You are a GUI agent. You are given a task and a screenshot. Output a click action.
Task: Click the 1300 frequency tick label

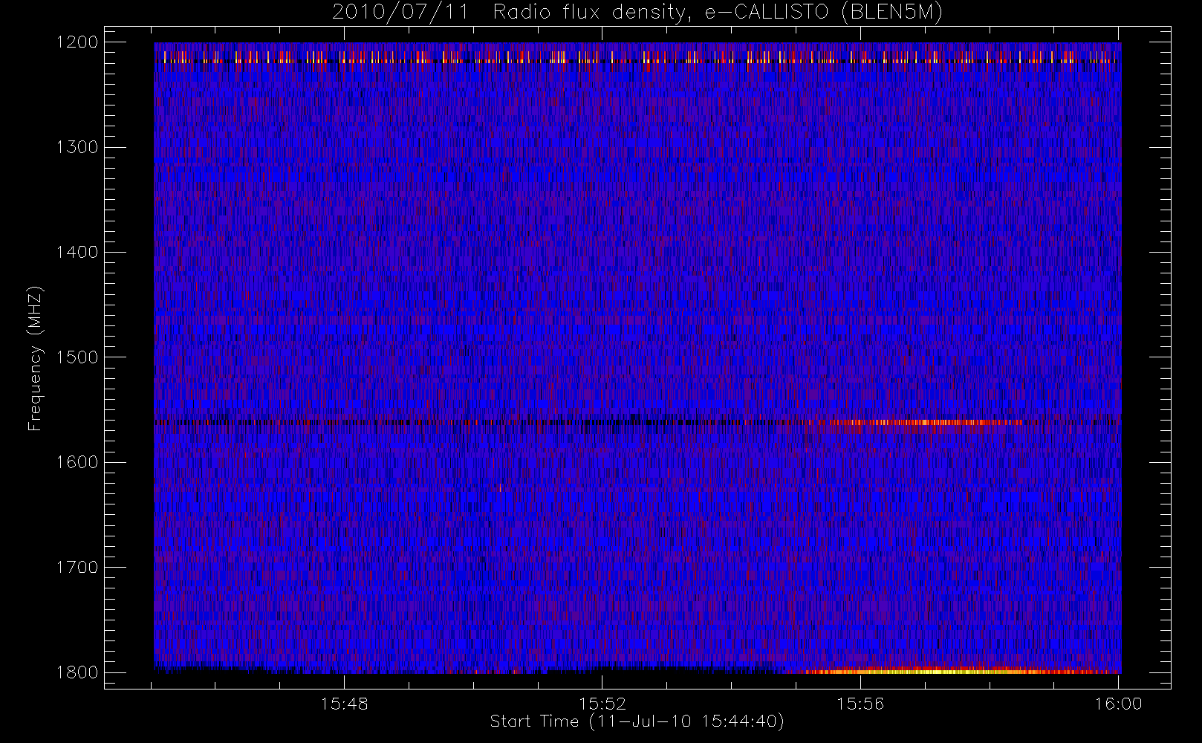click(x=77, y=147)
